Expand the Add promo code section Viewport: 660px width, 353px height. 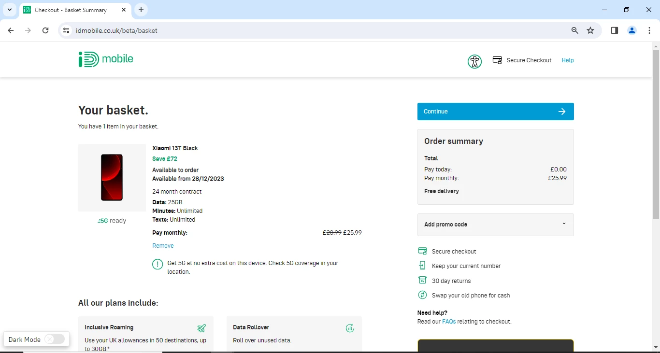coord(496,225)
